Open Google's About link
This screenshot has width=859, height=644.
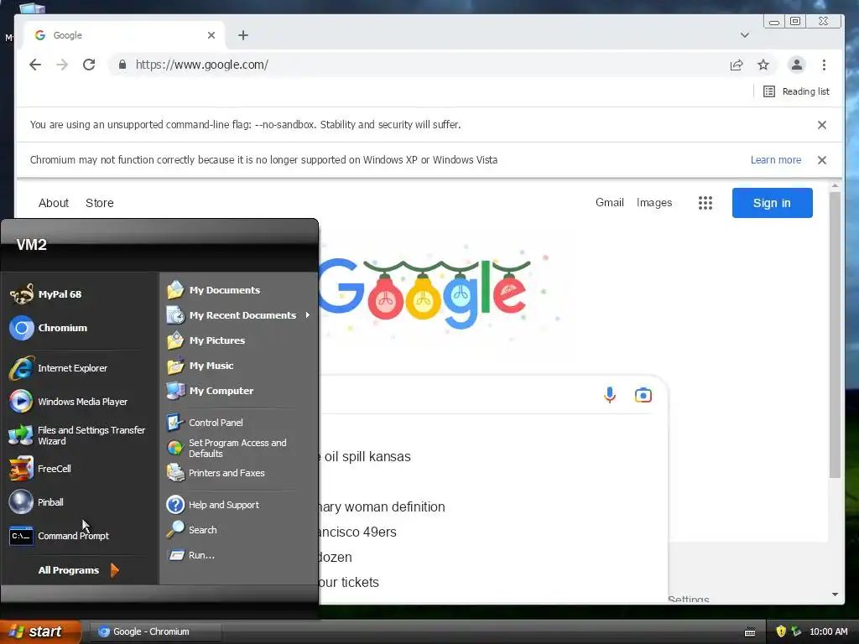[x=54, y=203]
